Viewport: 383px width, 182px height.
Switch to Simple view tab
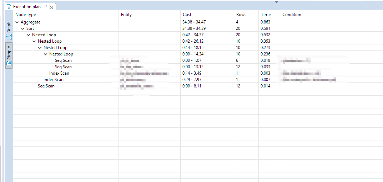(9, 55)
